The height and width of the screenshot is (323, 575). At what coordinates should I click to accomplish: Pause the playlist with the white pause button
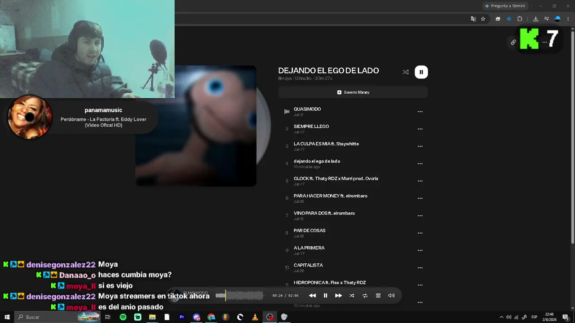pos(421,72)
